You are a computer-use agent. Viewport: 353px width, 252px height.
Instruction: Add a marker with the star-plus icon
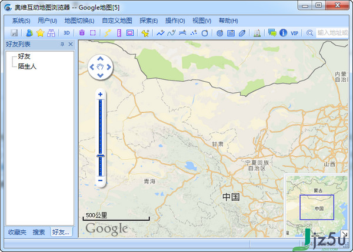point(145,33)
